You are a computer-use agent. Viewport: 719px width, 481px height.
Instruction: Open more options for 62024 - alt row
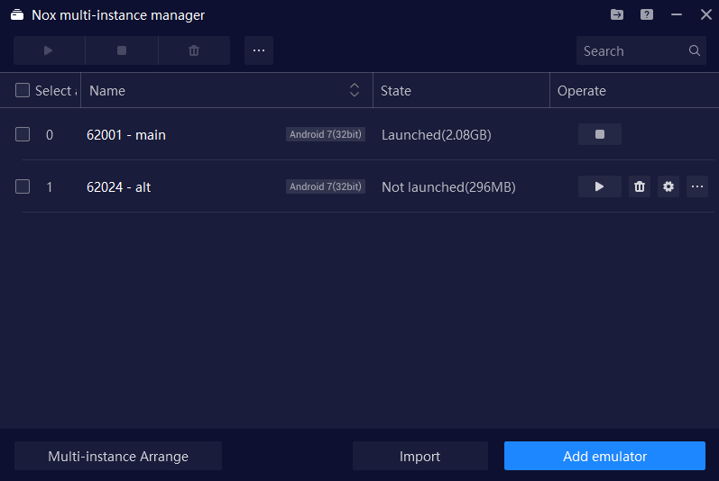[697, 186]
